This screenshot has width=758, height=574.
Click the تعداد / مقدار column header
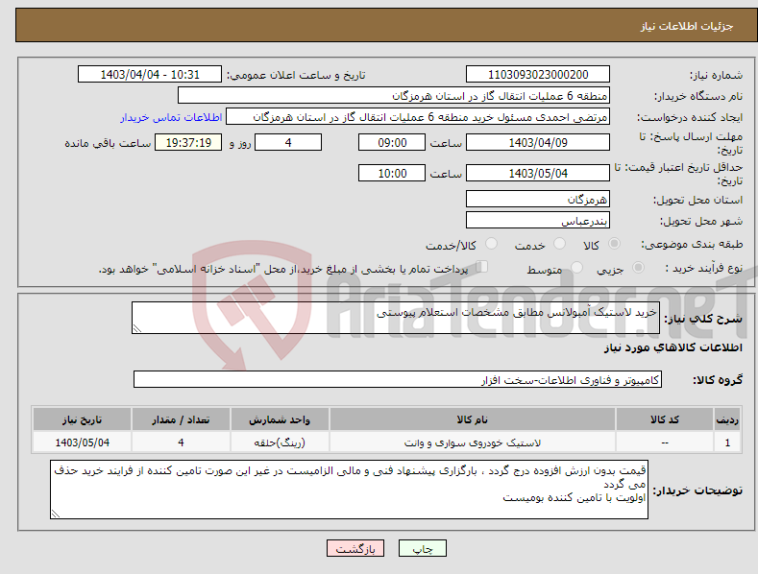coord(181,419)
